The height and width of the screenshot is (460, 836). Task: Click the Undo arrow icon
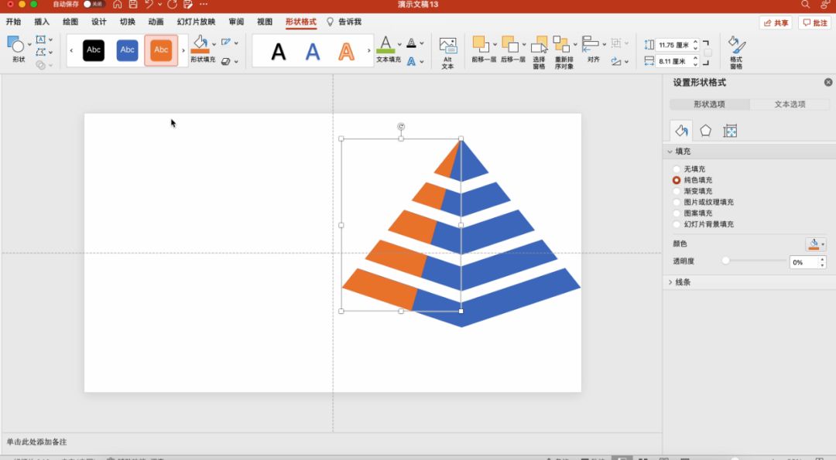pyautogui.click(x=149, y=5)
